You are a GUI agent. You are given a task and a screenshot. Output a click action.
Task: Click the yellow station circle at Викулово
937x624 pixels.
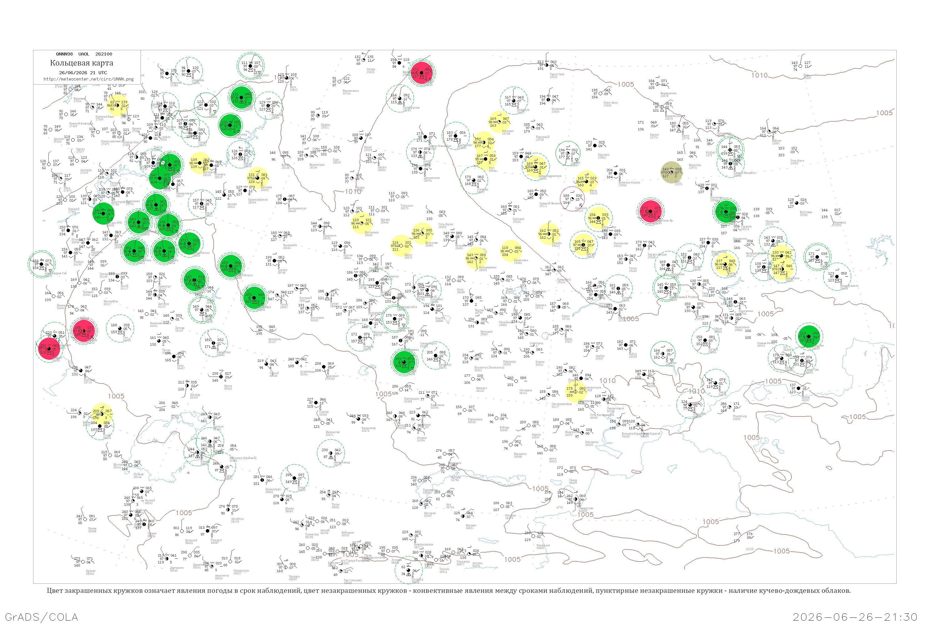pos(422,234)
